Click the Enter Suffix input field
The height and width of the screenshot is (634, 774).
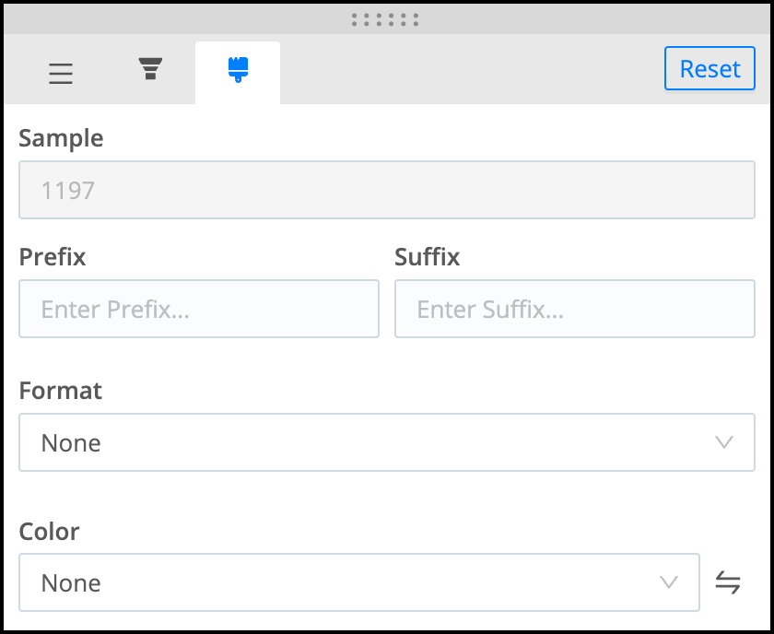(x=575, y=309)
